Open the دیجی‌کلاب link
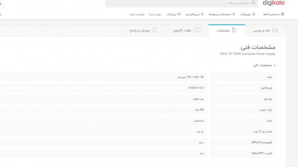The image size is (298, 167). coord(171,14)
